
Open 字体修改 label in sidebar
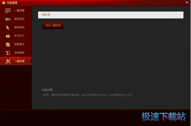[19, 53]
